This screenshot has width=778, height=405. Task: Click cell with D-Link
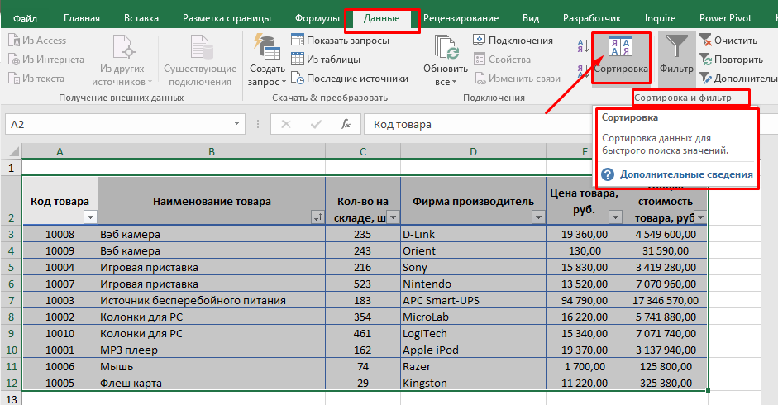[x=473, y=234]
